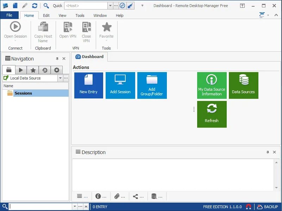Click the New Entry tile
This screenshot has height=211, width=282.
(x=89, y=85)
